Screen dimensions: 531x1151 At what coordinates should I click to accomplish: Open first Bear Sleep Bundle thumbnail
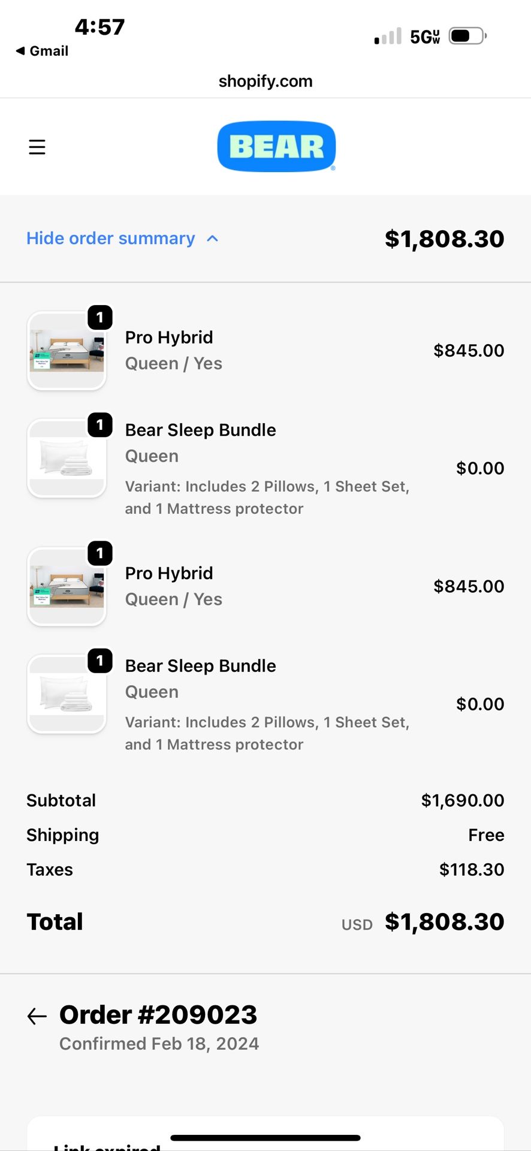coord(67,459)
